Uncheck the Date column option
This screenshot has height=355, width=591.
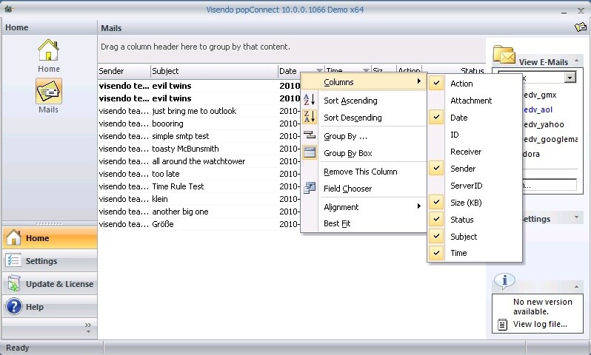[436, 117]
